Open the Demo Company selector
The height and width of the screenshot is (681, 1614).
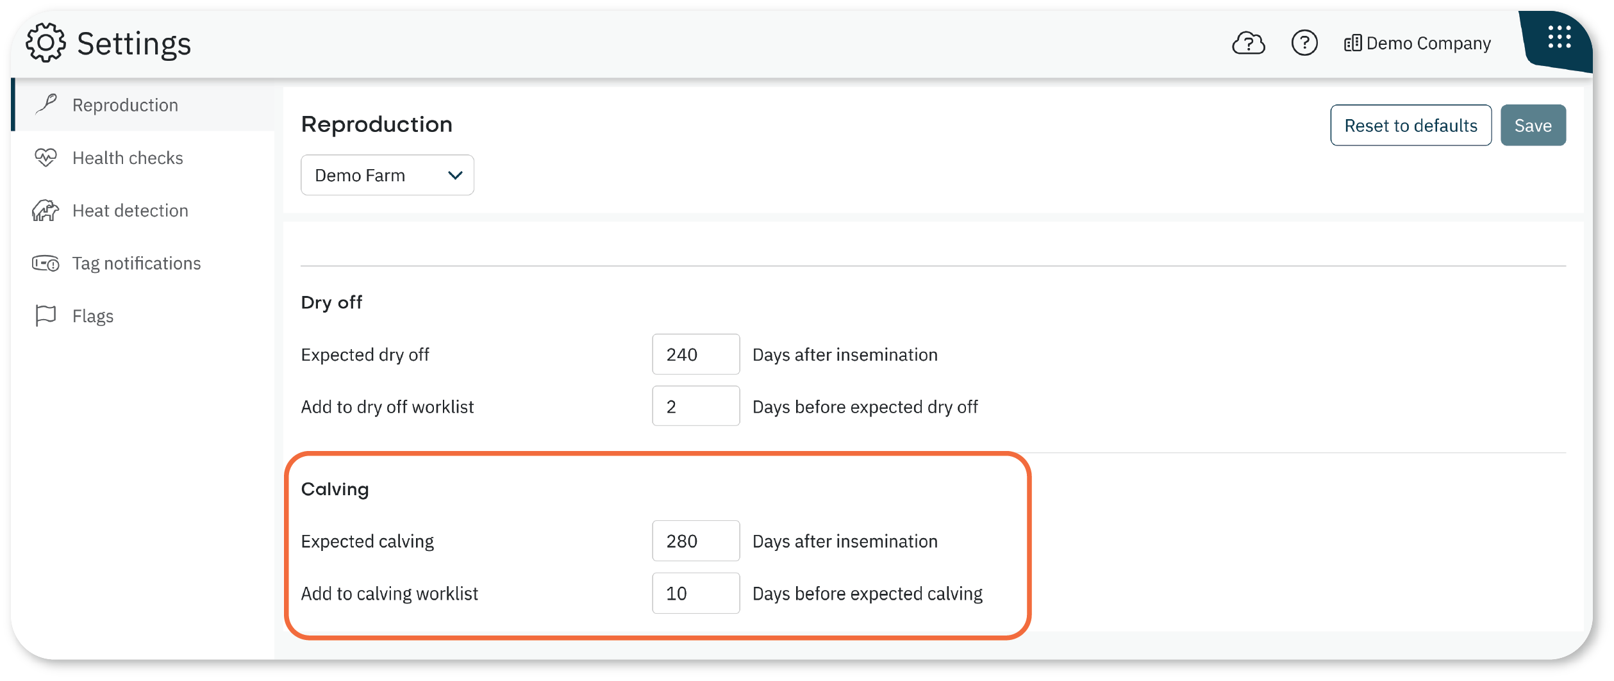pyautogui.click(x=1417, y=43)
